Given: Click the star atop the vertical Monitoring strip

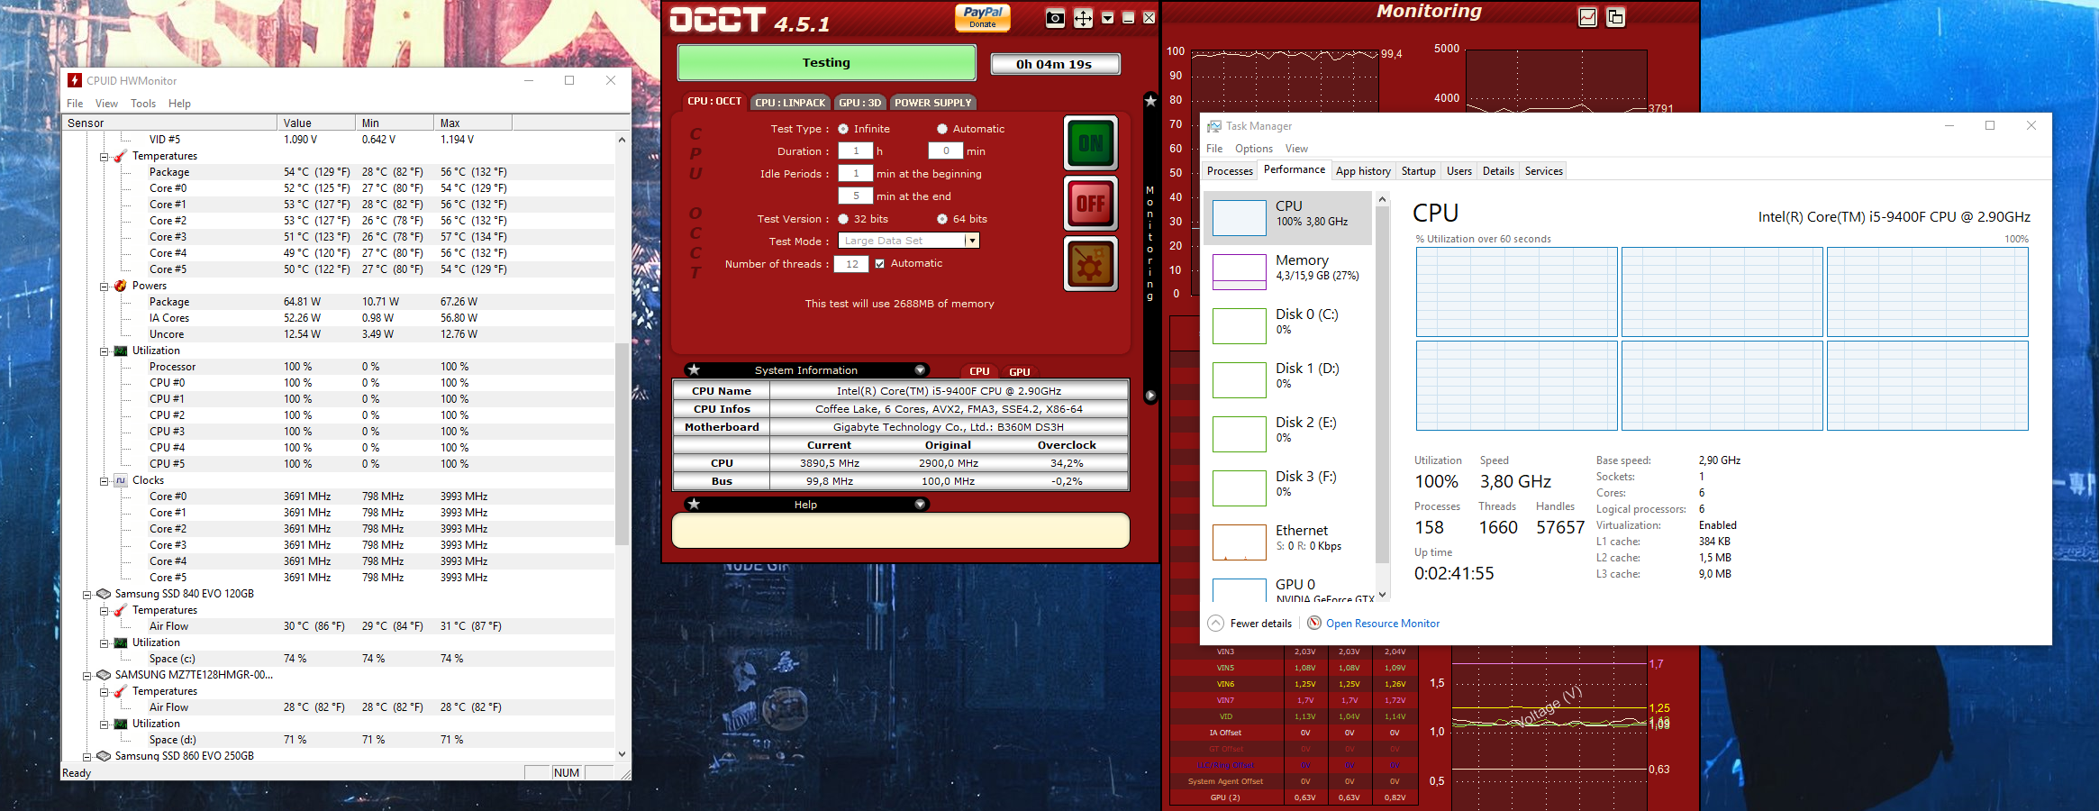Looking at the screenshot, I should tap(1150, 101).
